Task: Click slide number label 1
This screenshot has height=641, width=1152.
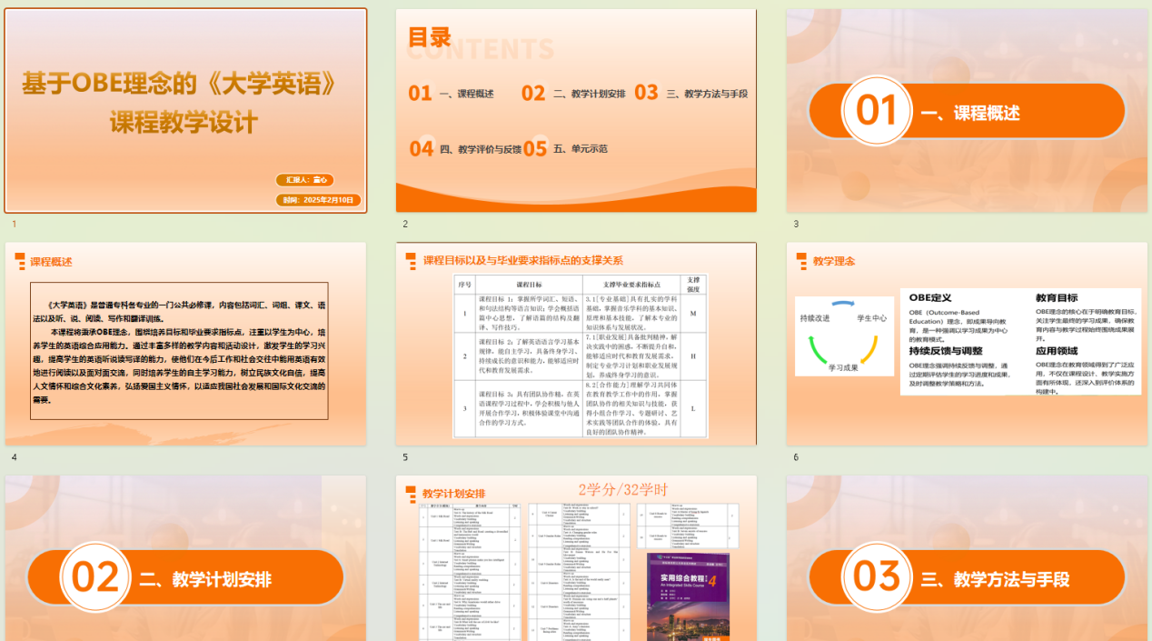Action: pos(14,224)
